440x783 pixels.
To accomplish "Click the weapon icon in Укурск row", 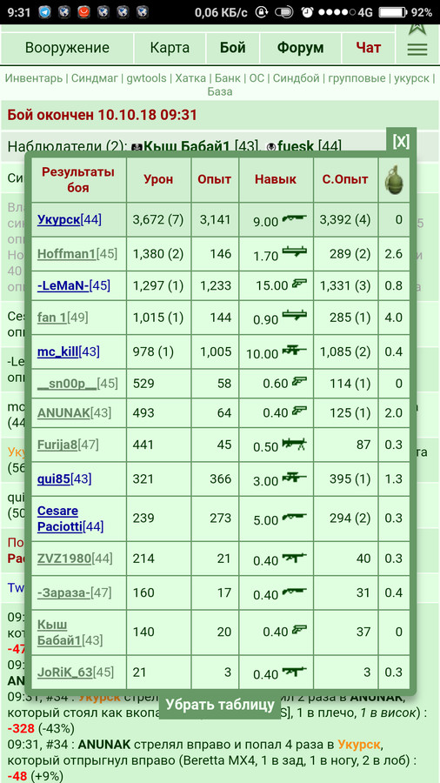I will [294, 218].
